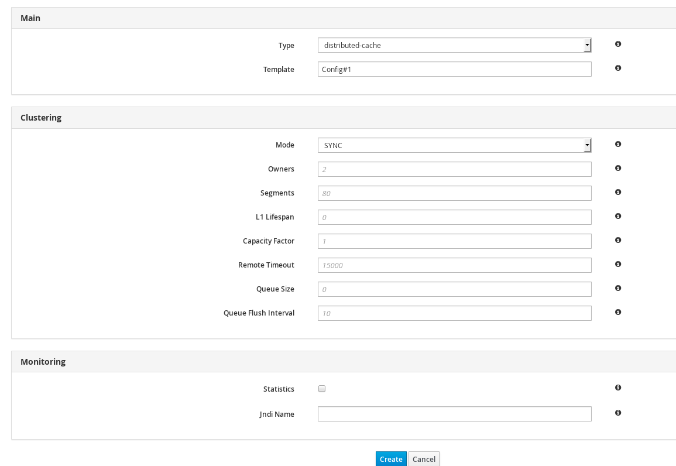The height and width of the screenshot is (466, 676).
Task: Click the Queue Size field
Action: tap(454, 289)
